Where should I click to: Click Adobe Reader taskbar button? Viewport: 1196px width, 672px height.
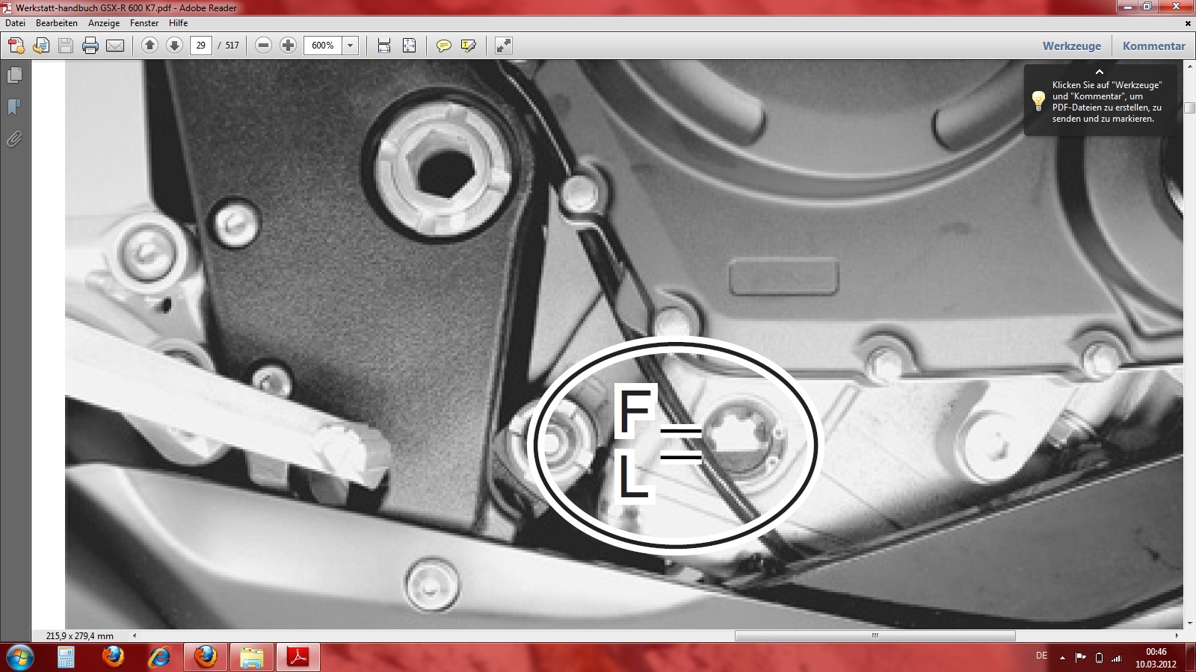tap(298, 658)
